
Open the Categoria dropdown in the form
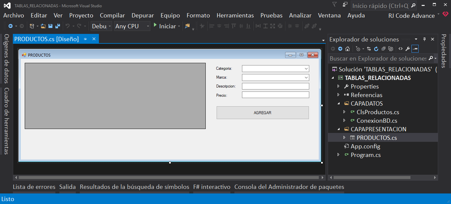coord(306,68)
